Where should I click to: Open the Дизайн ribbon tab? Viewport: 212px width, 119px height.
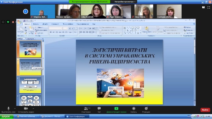pyautogui.click(x=45, y=24)
